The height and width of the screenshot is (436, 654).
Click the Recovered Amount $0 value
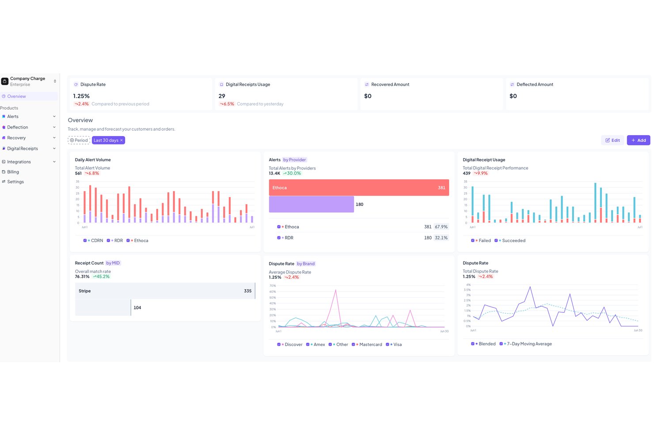click(x=368, y=96)
